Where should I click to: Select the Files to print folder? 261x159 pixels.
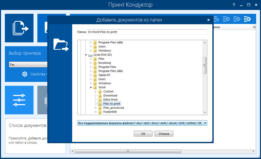tap(112, 104)
